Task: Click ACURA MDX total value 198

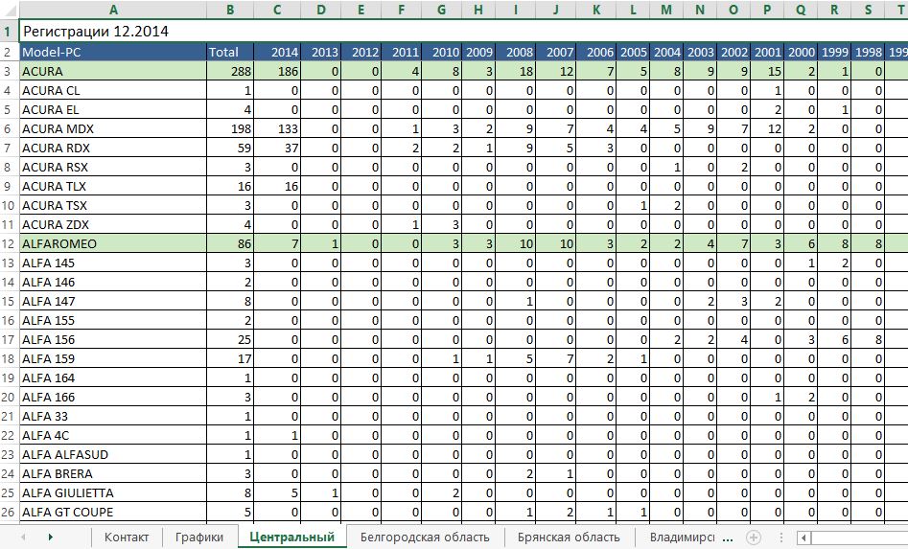Action: 230,128
